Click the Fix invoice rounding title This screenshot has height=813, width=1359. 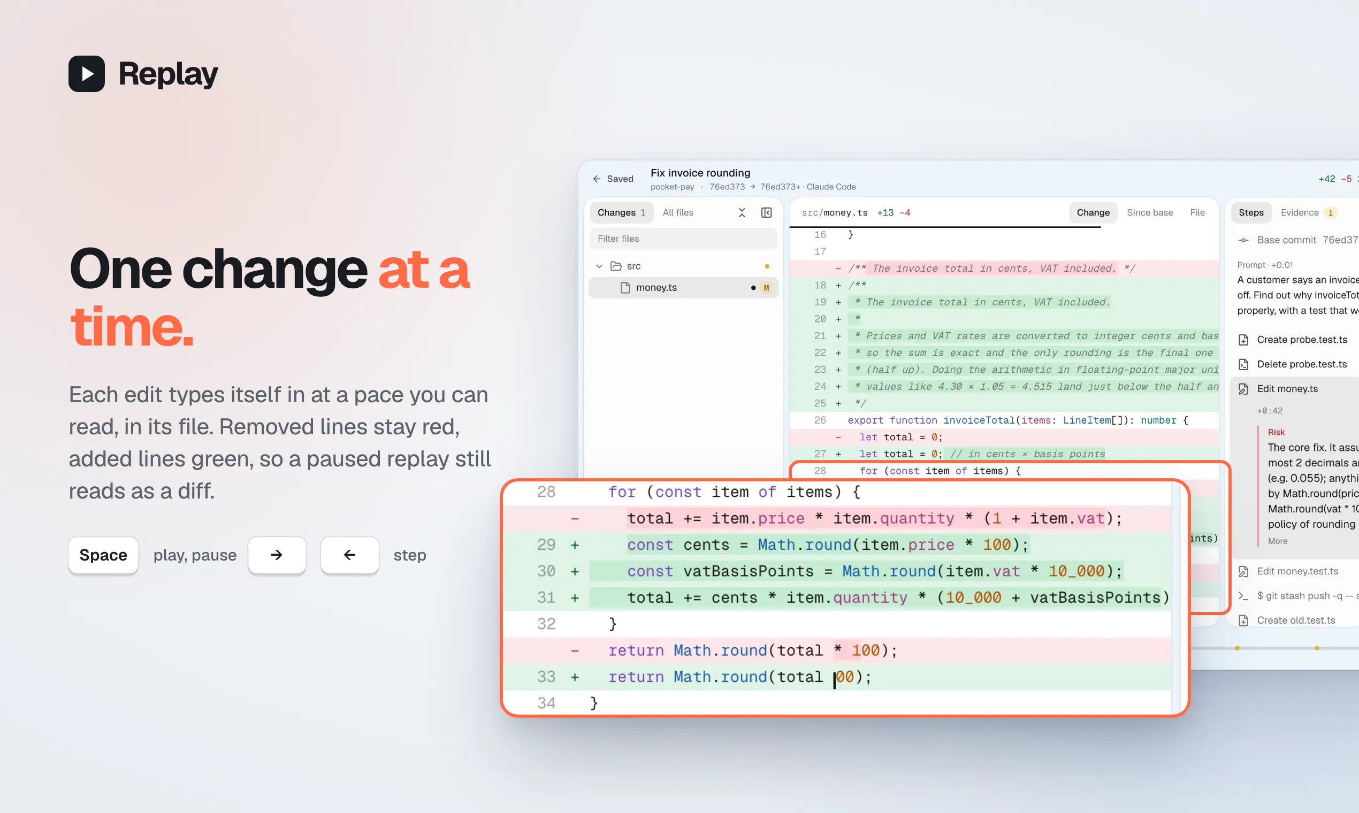tap(700, 173)
